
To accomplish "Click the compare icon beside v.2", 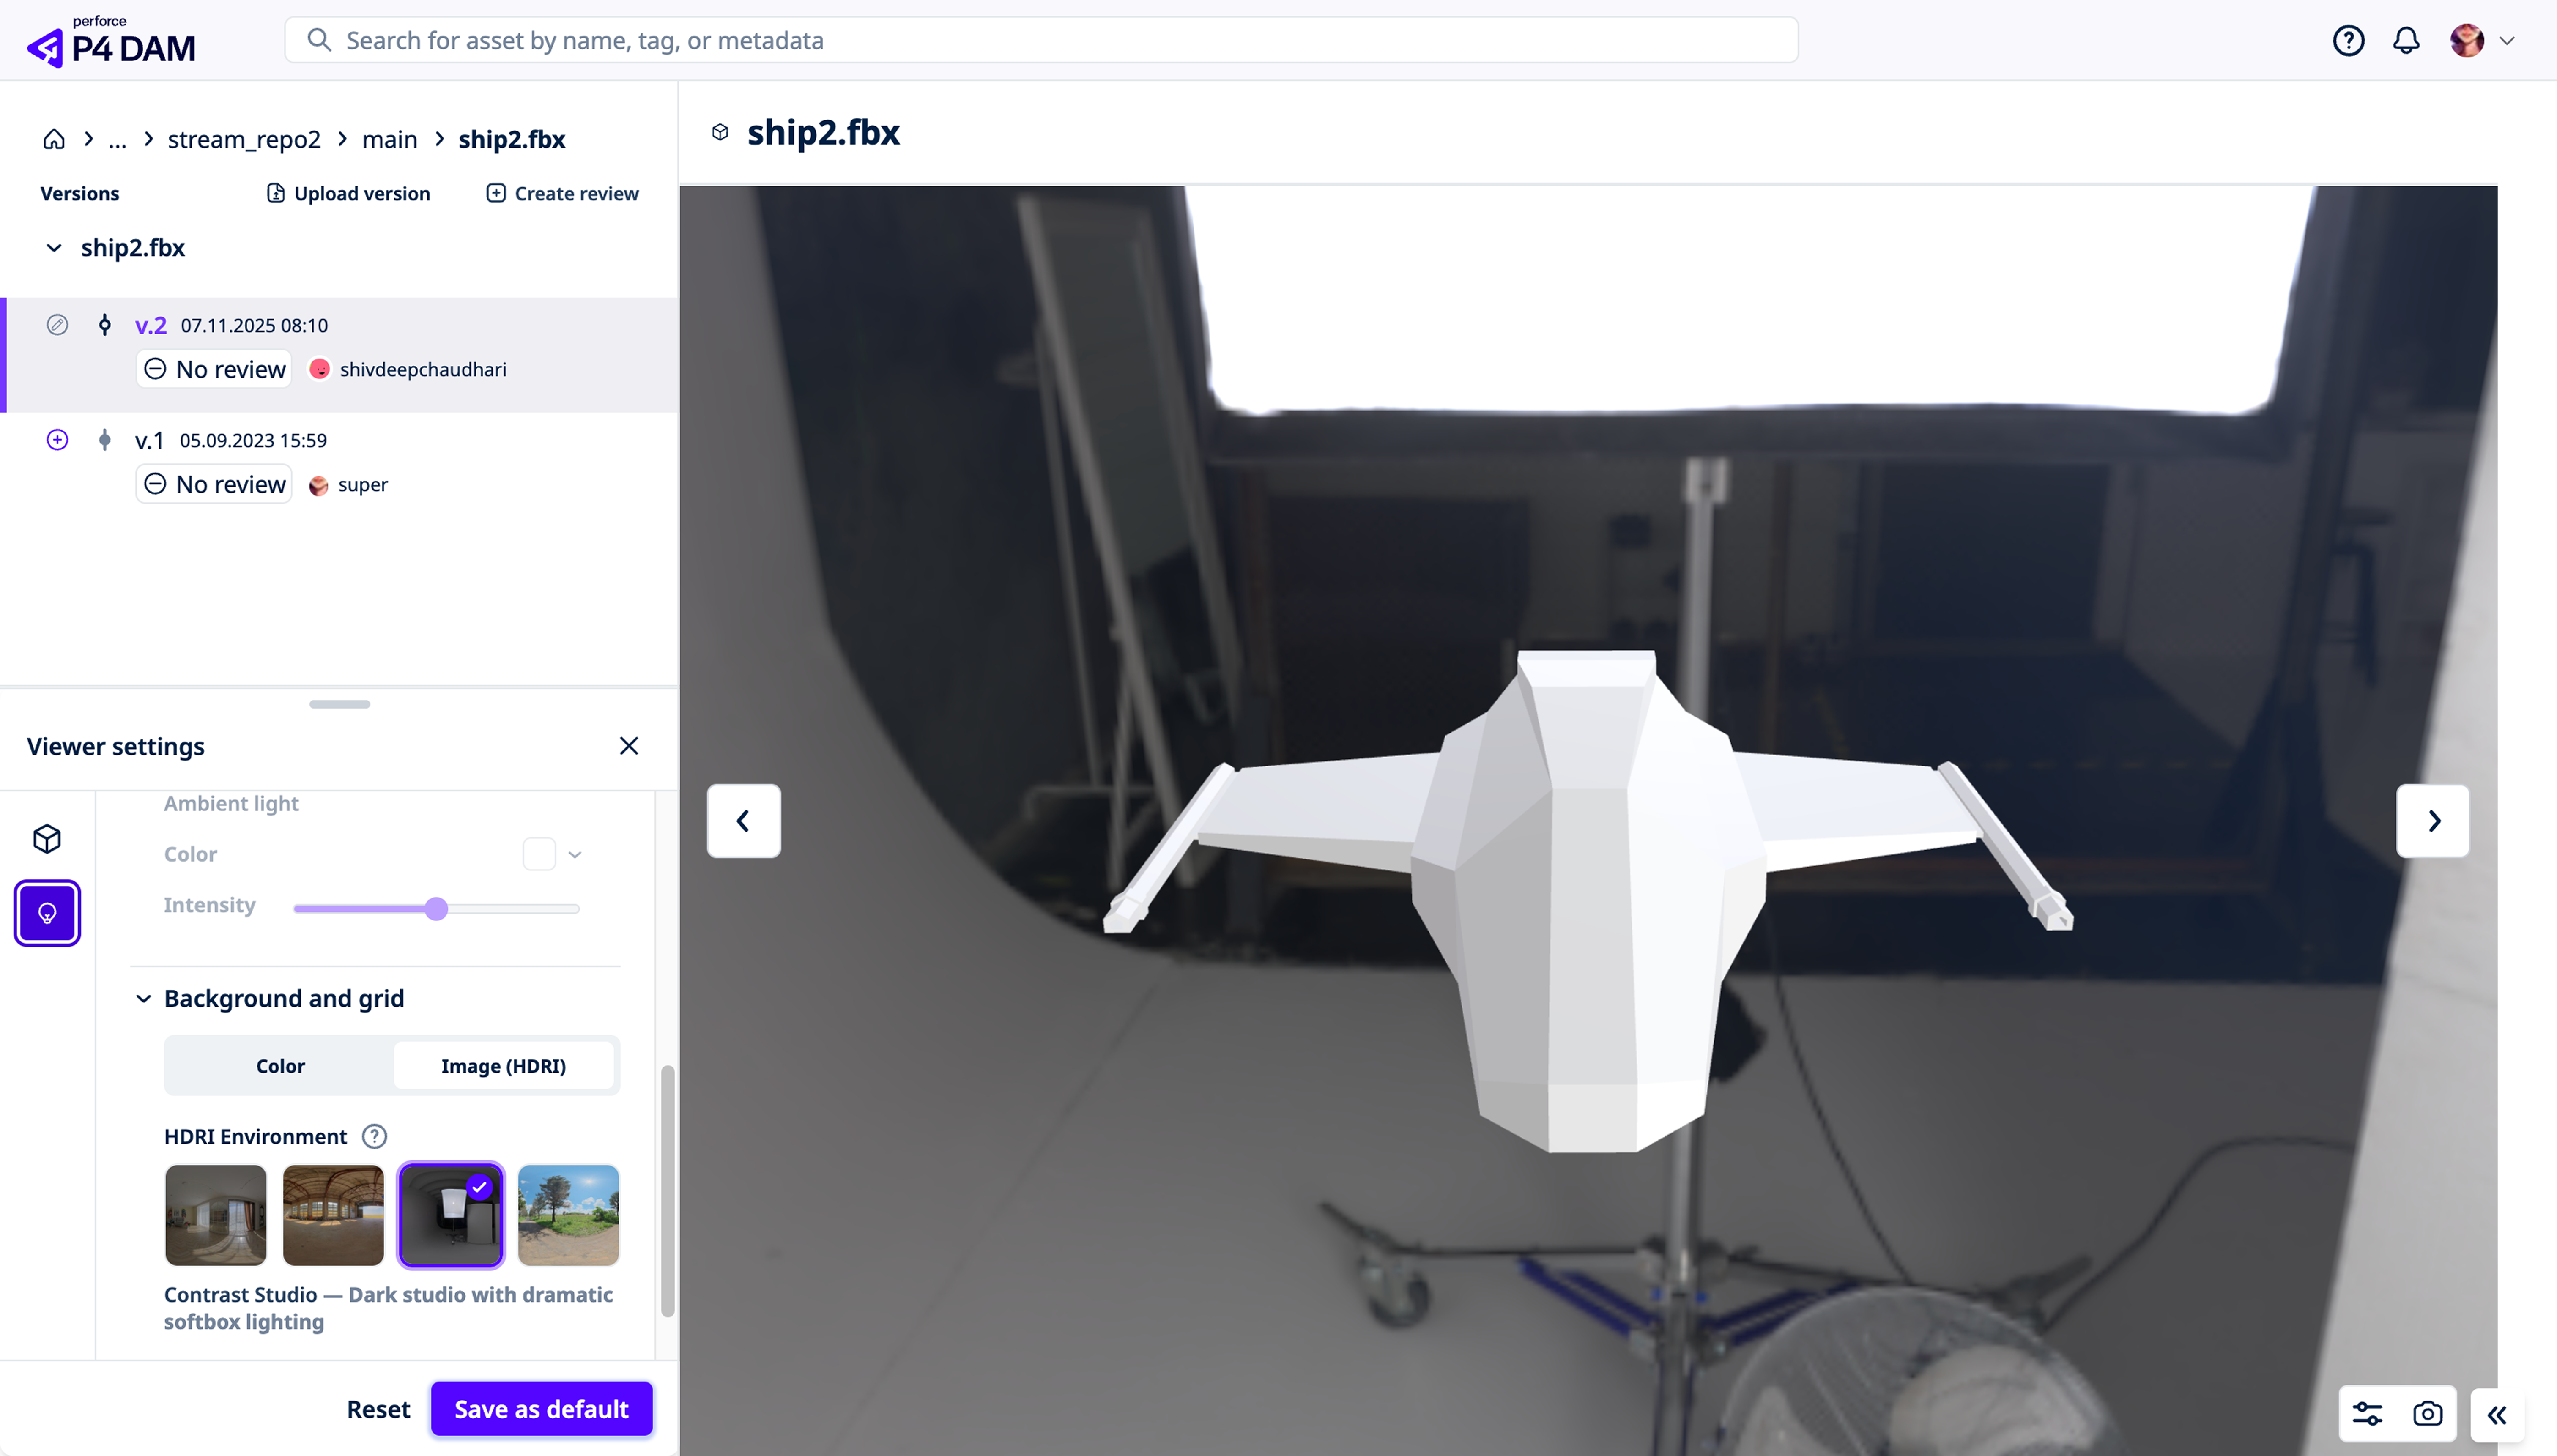I will coord(57,325).
